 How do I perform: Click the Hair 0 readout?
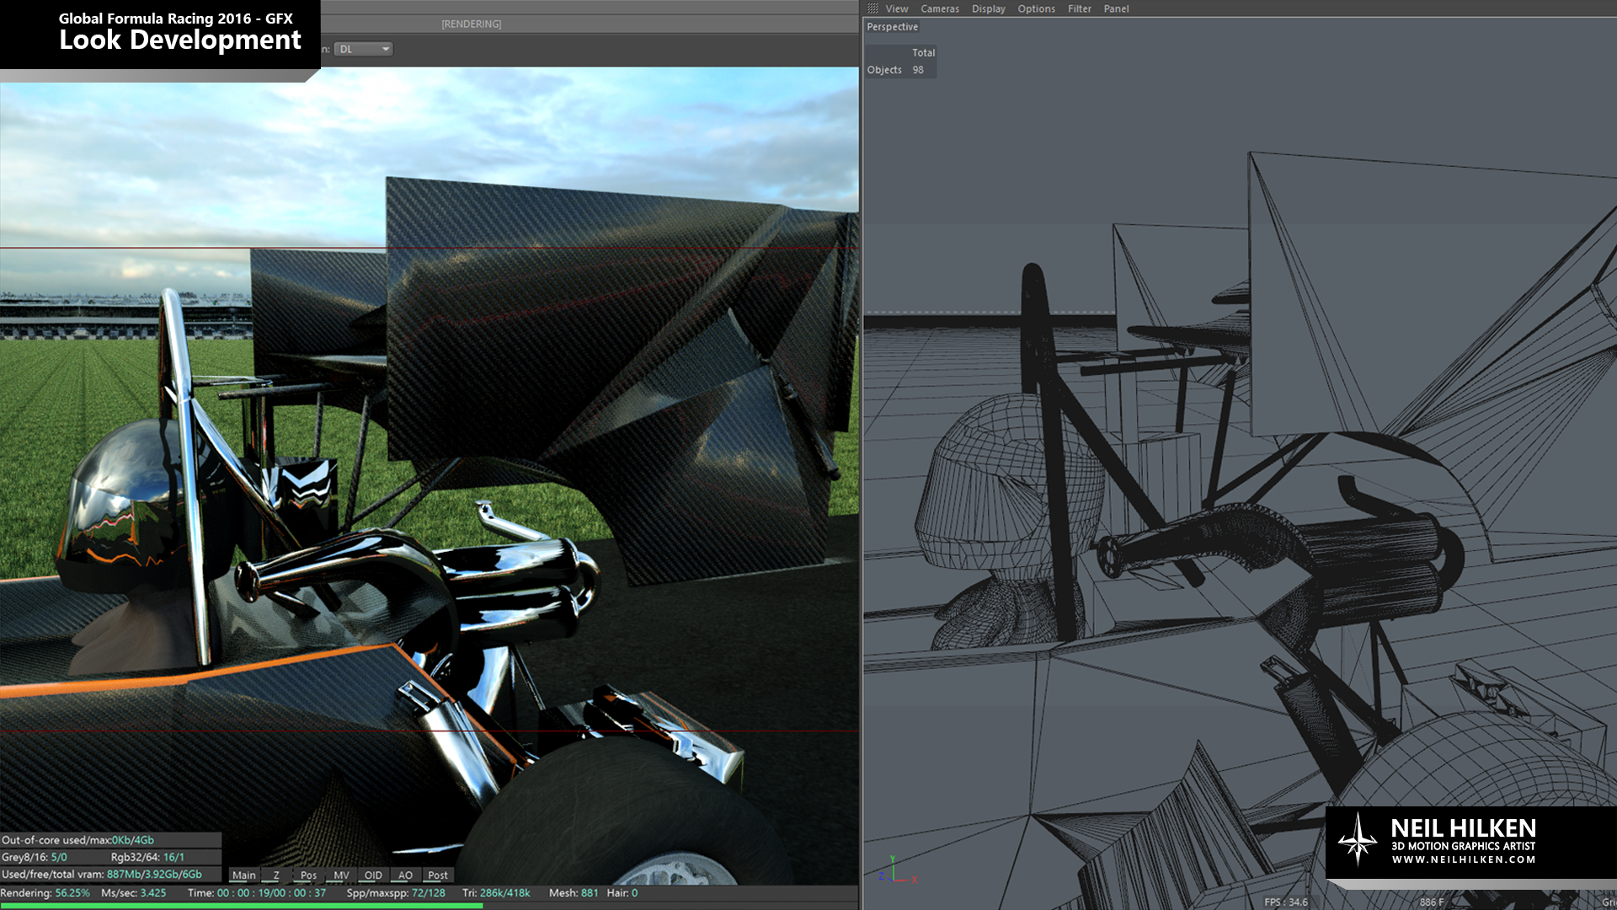coord(622,893)
